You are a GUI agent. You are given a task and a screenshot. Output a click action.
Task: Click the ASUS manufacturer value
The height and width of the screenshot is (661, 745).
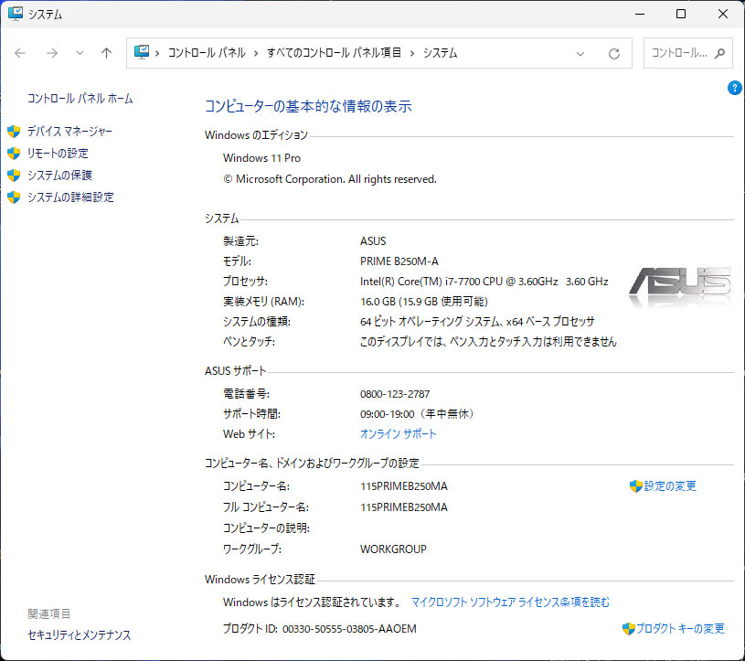(373, 241)
